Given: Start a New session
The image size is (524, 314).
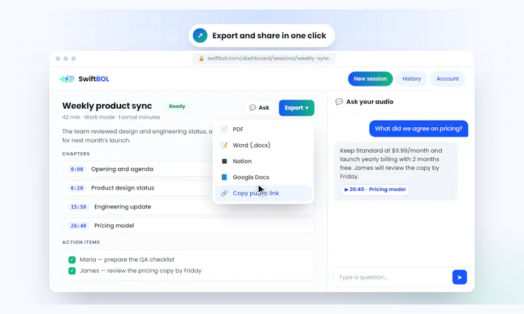Looking at the screenshot, I should click(x=370, y=79).
